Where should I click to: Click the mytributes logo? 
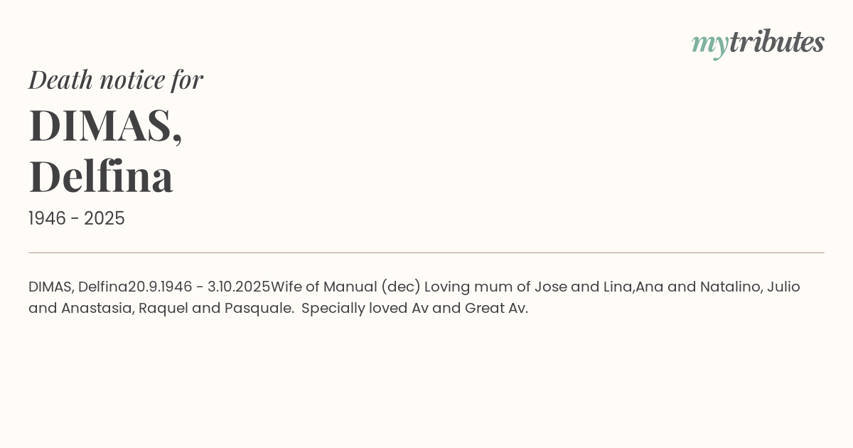pos(758,43)
